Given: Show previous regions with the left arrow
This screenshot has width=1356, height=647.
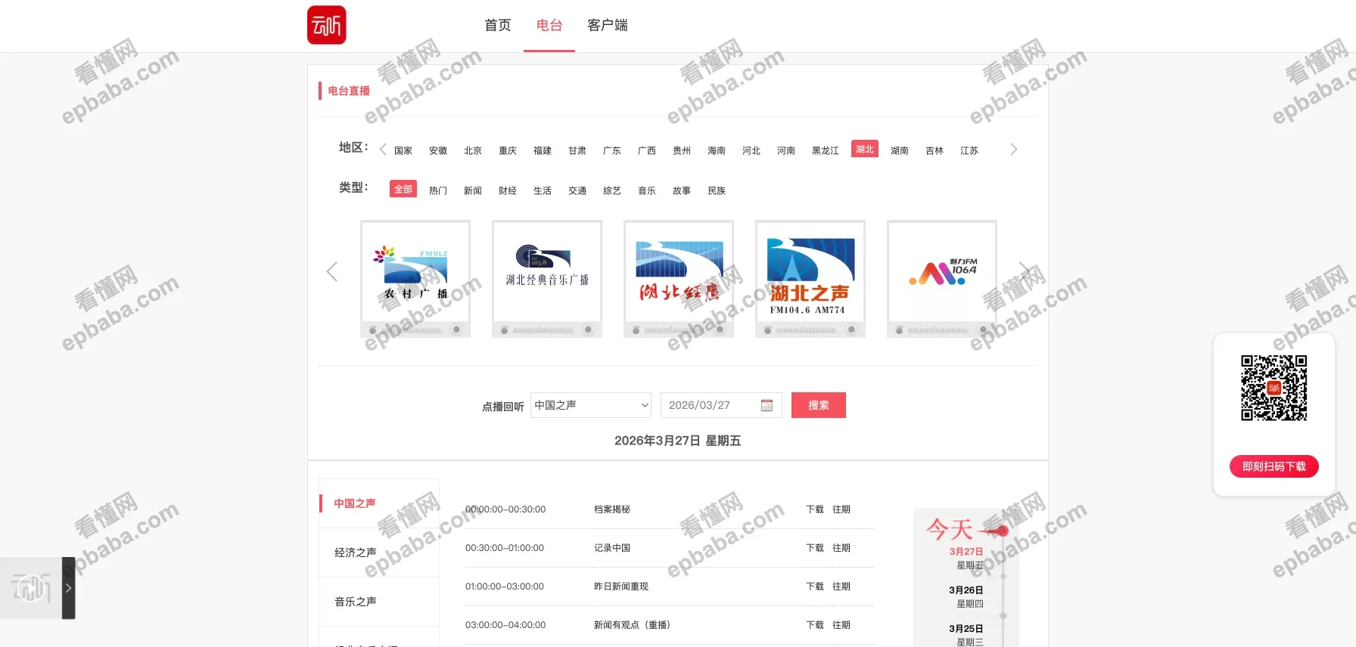Looking at the screenshot, I should [x=383, y=149].
